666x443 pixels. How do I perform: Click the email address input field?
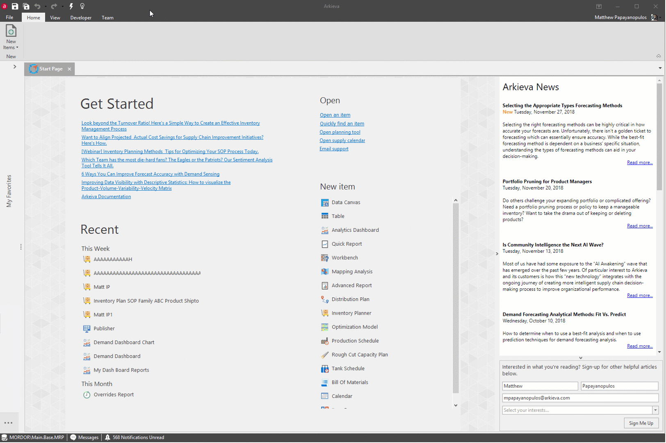[580, 398]
